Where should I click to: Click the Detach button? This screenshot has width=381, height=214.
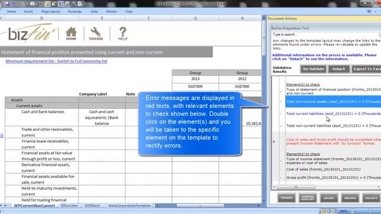(339, 69)
